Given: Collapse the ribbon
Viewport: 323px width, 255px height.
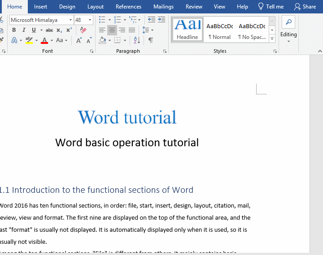Looking at the screenshot, I should (320, 51).
